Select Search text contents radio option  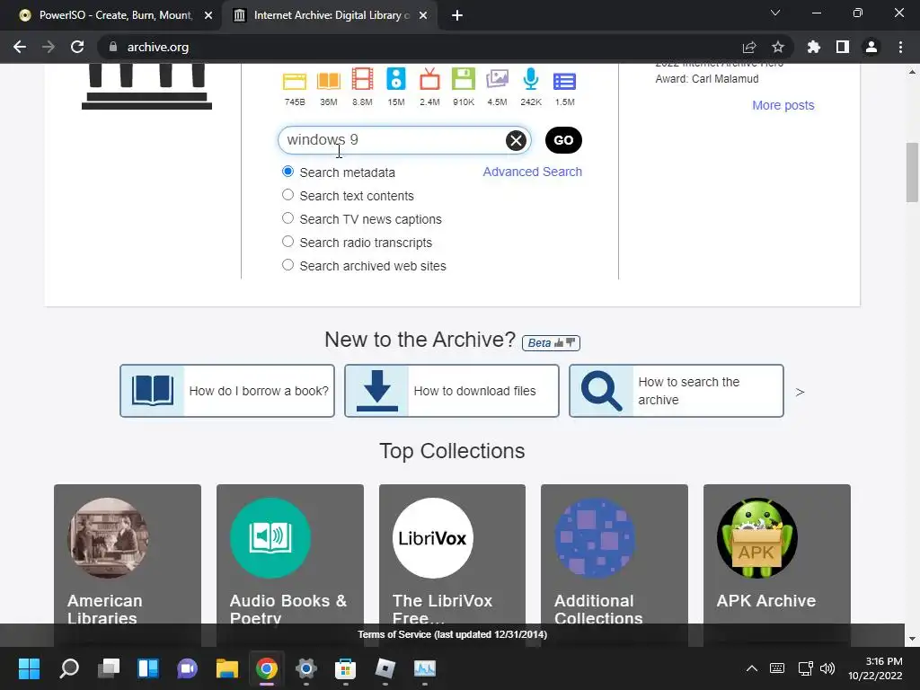(287, 195)
